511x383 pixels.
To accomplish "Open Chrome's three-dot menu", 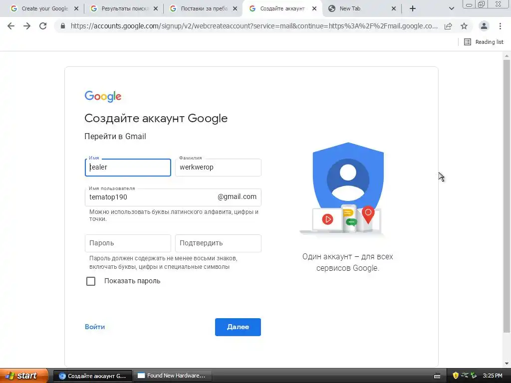I will point(500,26).
